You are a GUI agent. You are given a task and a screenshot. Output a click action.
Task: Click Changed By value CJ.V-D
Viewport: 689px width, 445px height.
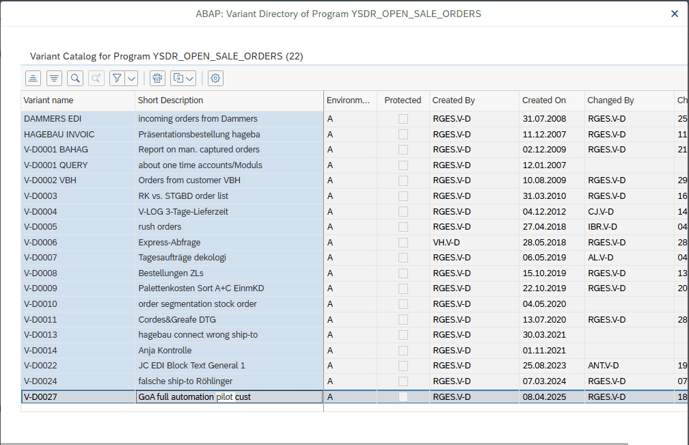coord(601,211)
